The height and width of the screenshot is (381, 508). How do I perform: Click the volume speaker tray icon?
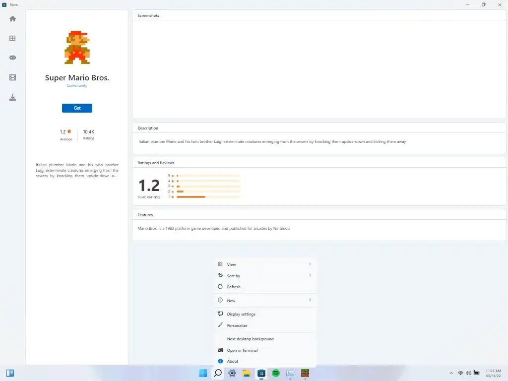pyautogui.click(x=468, y=373)
